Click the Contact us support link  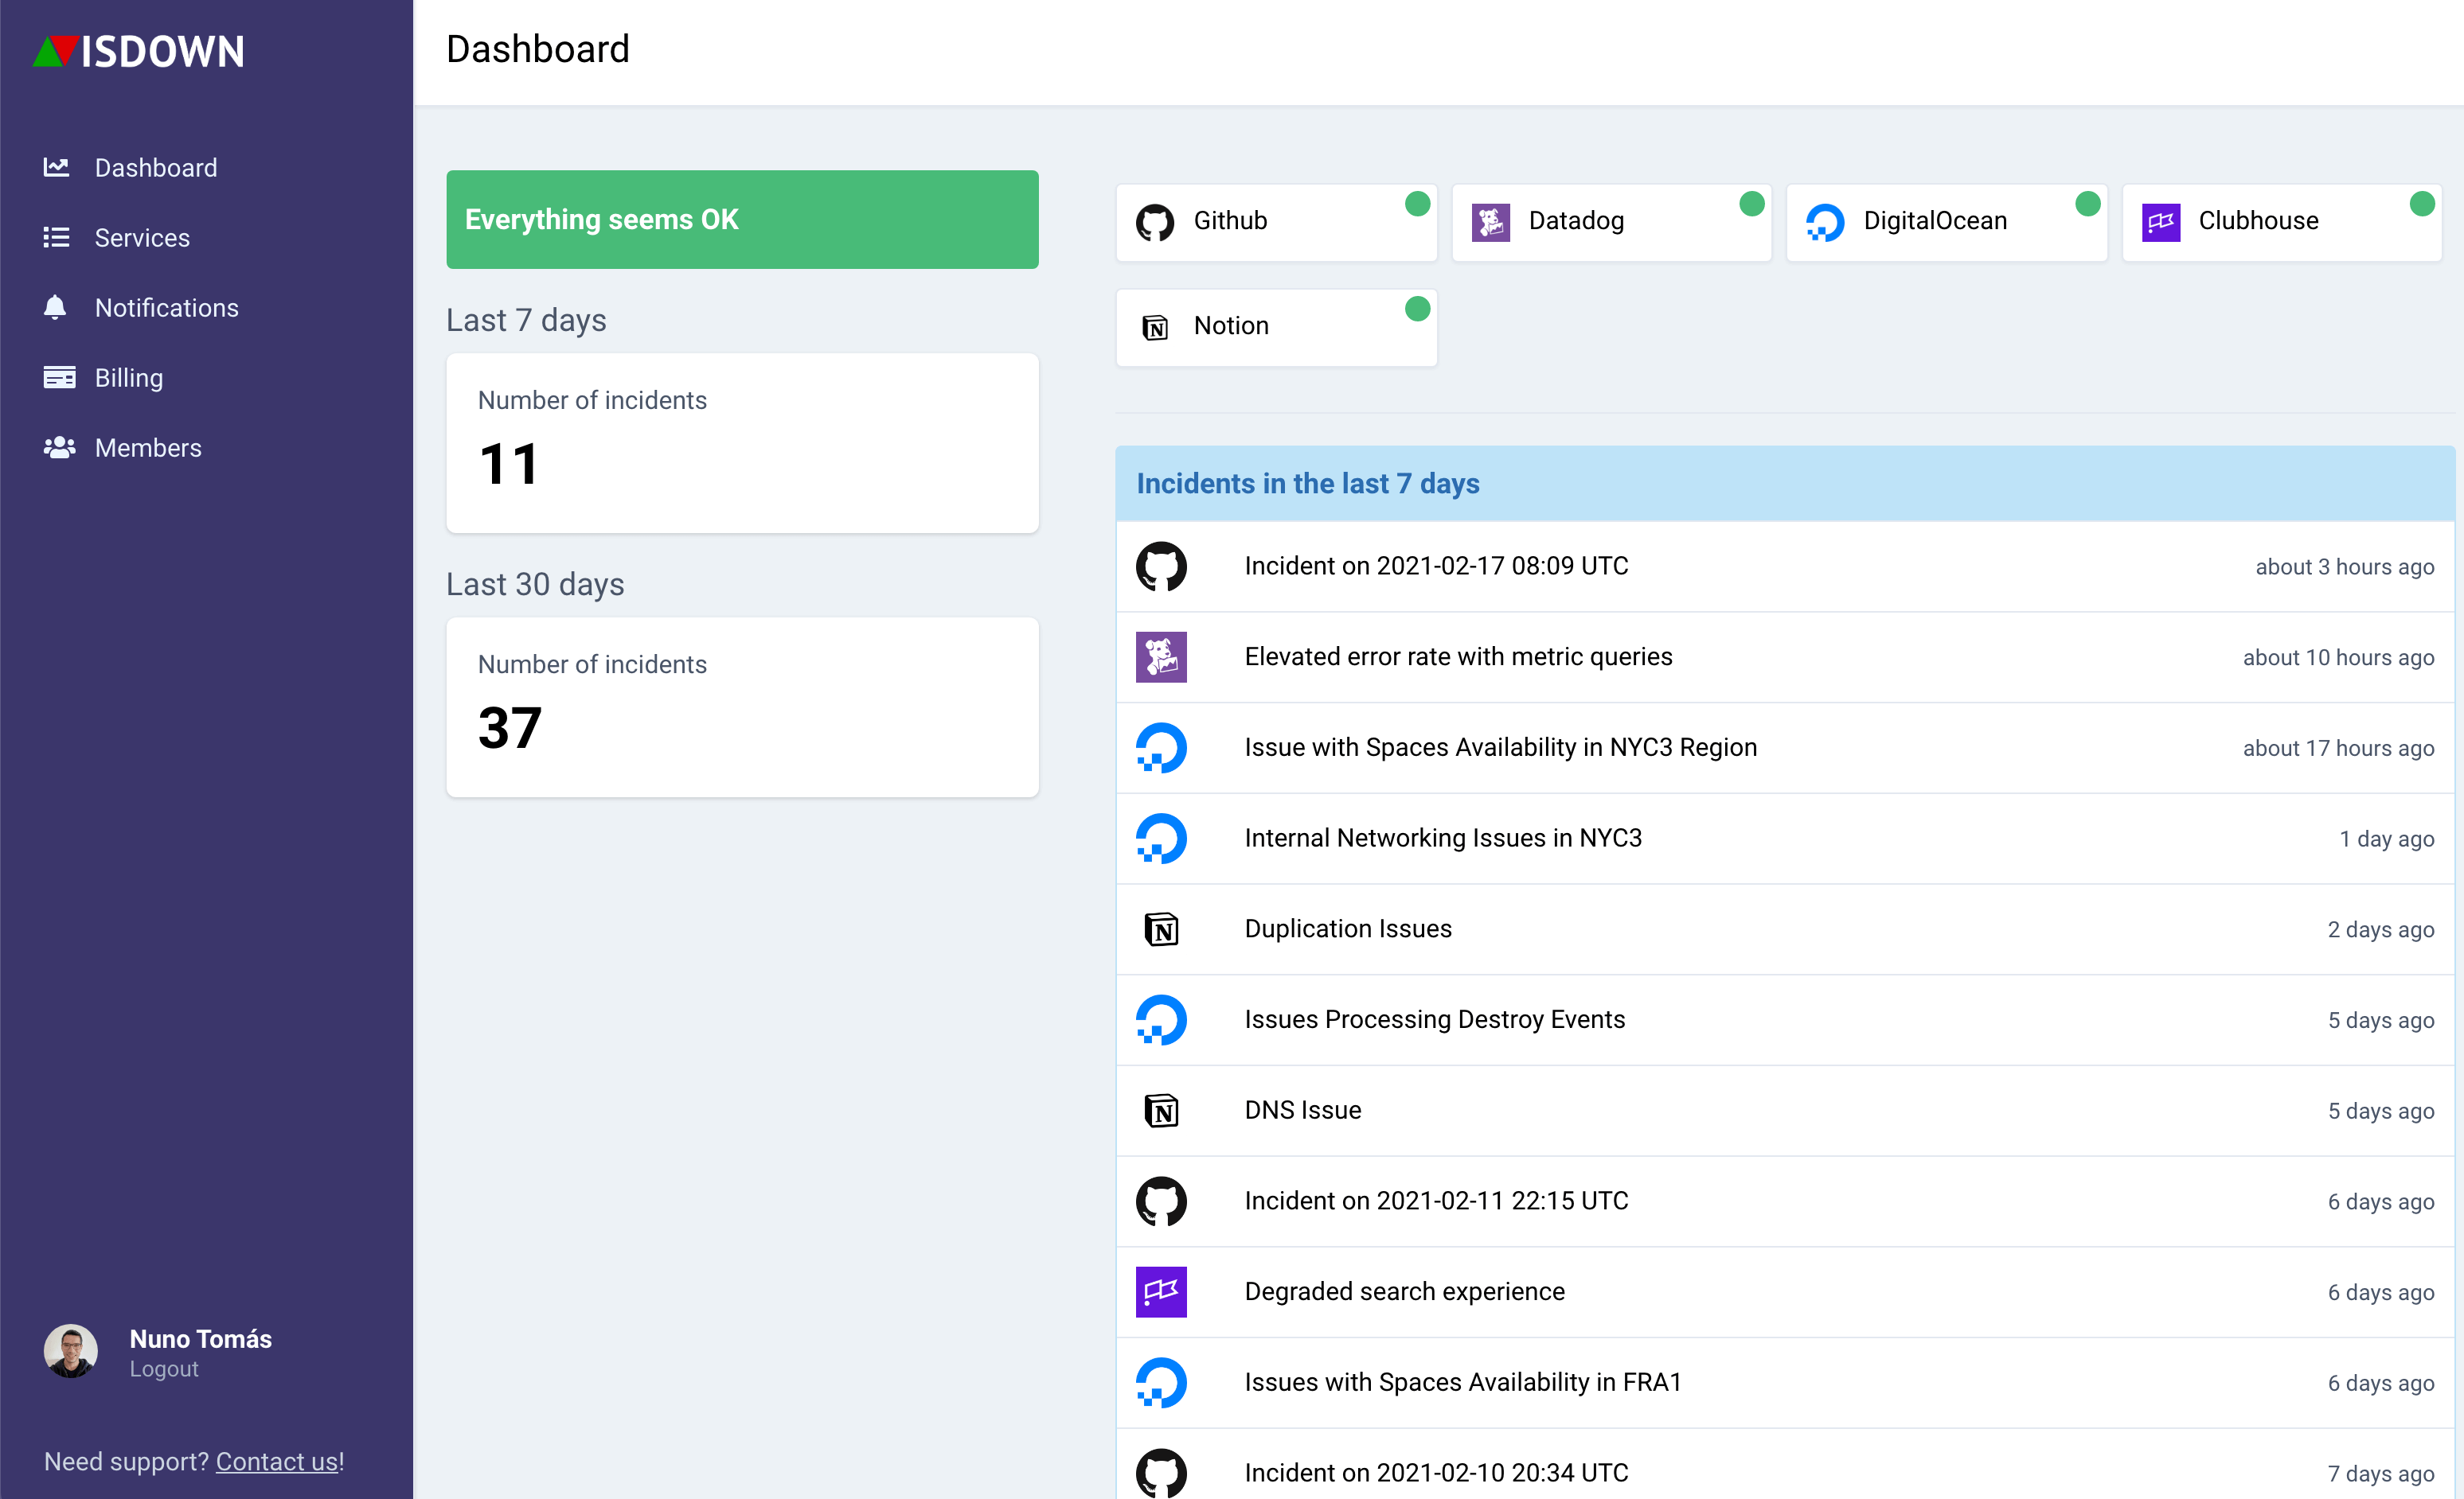click(x=277, y=1461)
